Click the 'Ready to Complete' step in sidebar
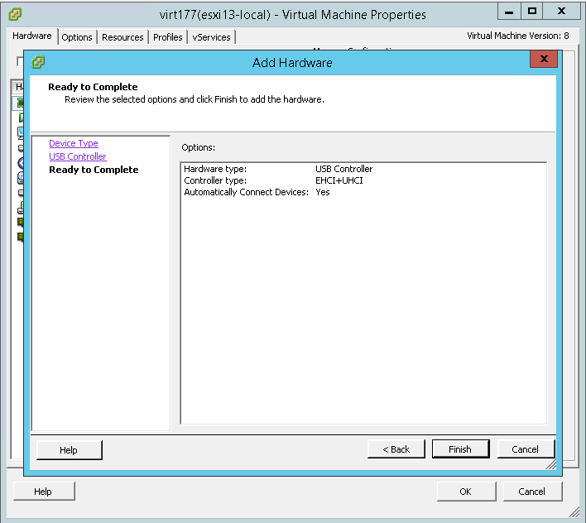The width and height of the screenshot is (586, 523). [94, 170]
